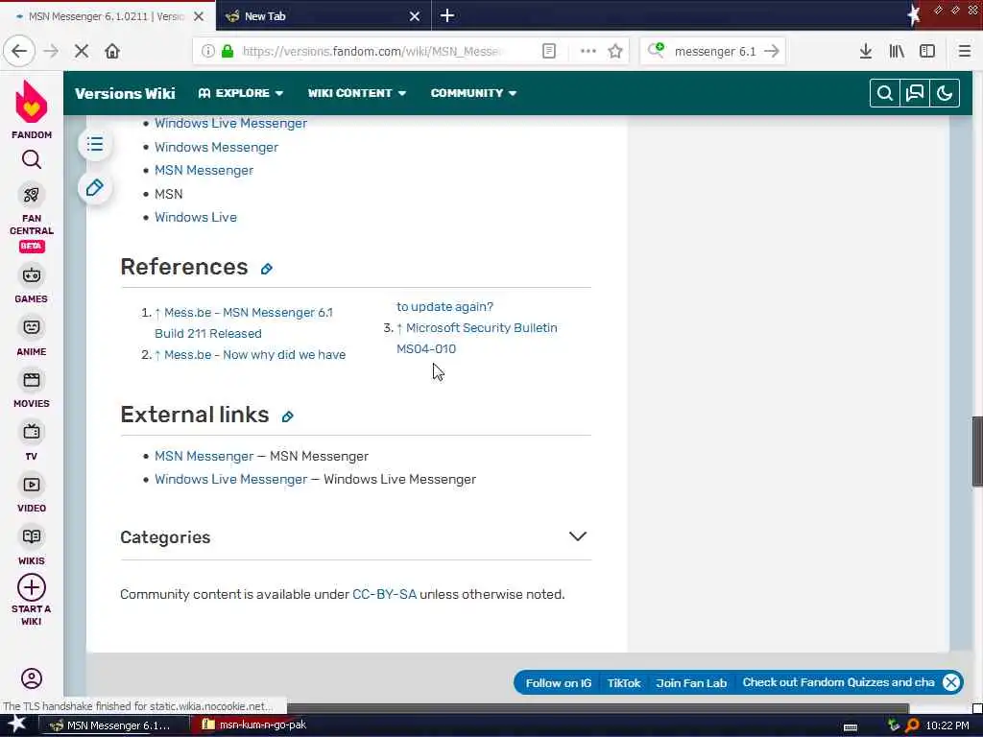Open a new browser tab
This screenshot has height=737, width=983.
point(447,15)
